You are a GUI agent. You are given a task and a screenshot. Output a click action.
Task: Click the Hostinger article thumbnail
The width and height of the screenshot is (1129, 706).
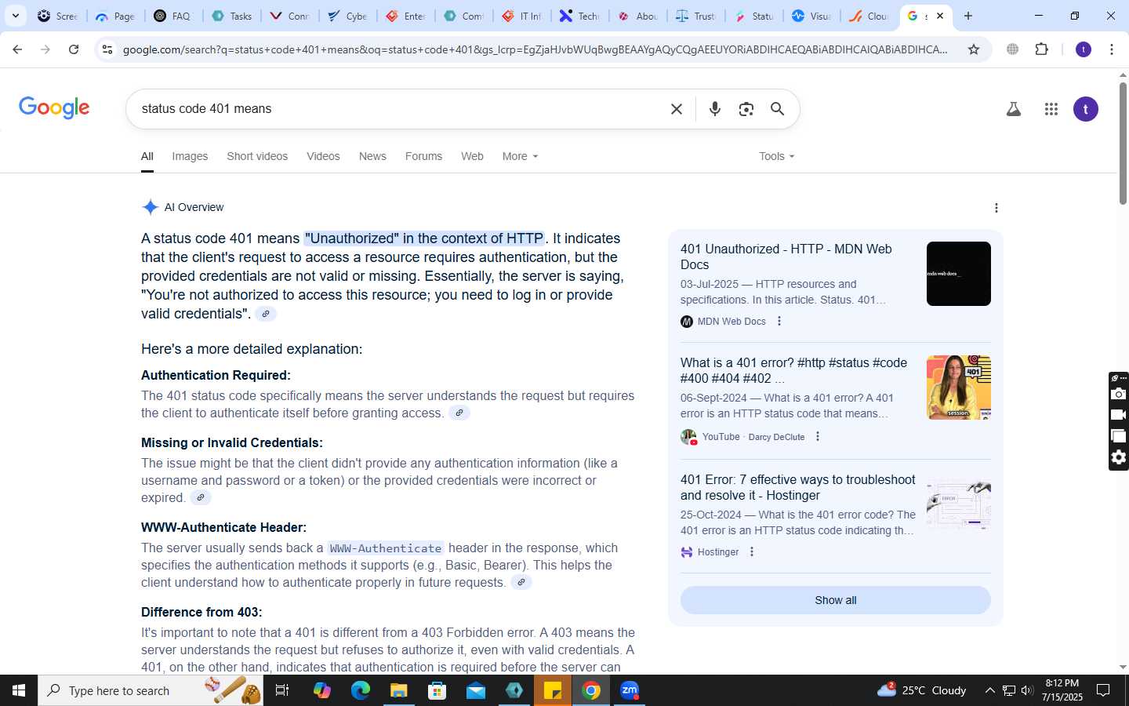[958, 504]
